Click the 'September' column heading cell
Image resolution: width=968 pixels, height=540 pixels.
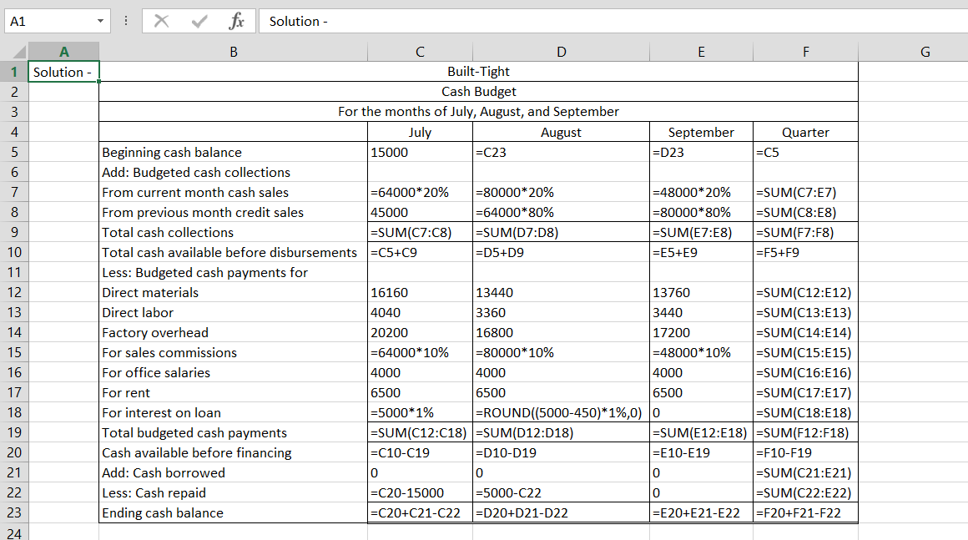coord(701,132)
